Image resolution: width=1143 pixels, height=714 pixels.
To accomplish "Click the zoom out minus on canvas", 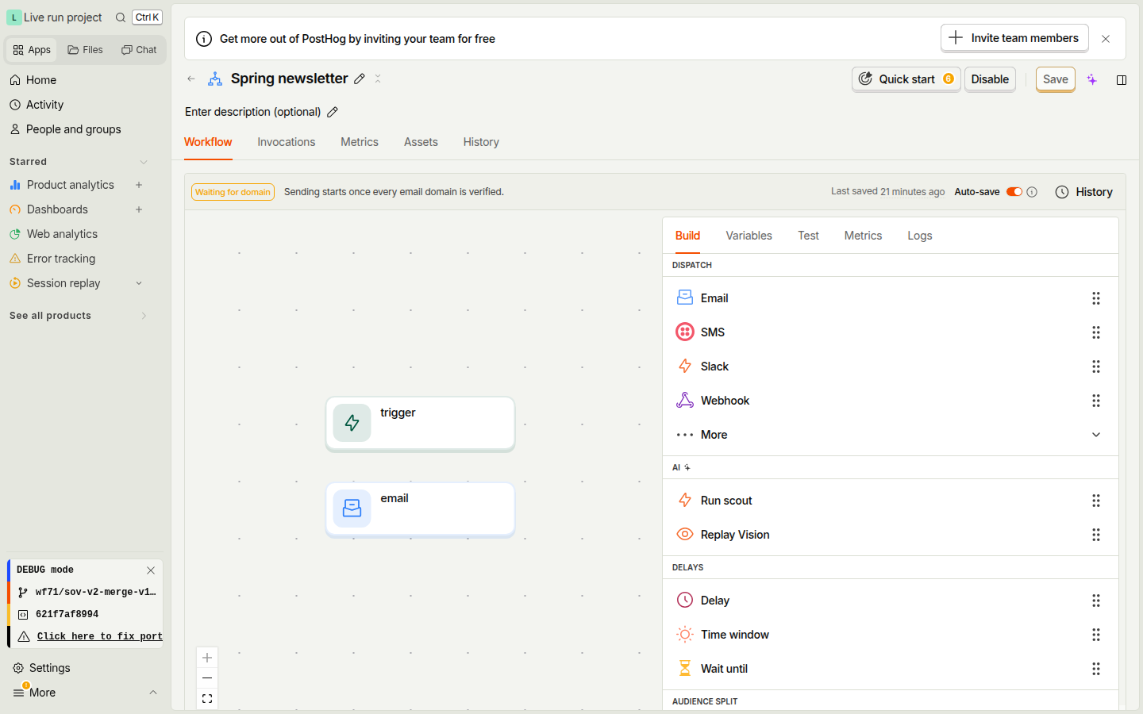I will point(207,678).
